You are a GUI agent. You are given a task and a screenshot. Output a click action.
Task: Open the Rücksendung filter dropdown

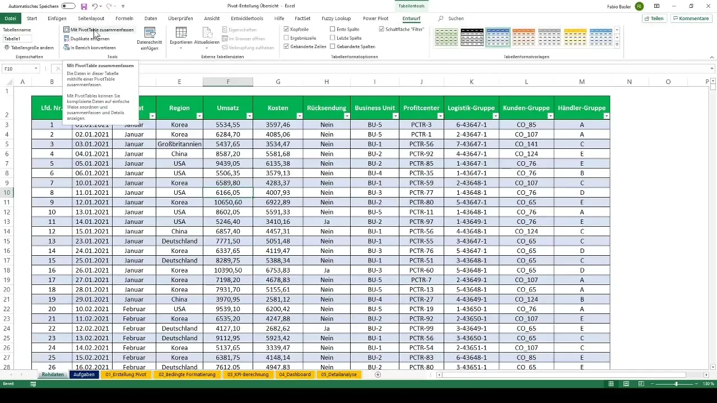coord(346,116)
